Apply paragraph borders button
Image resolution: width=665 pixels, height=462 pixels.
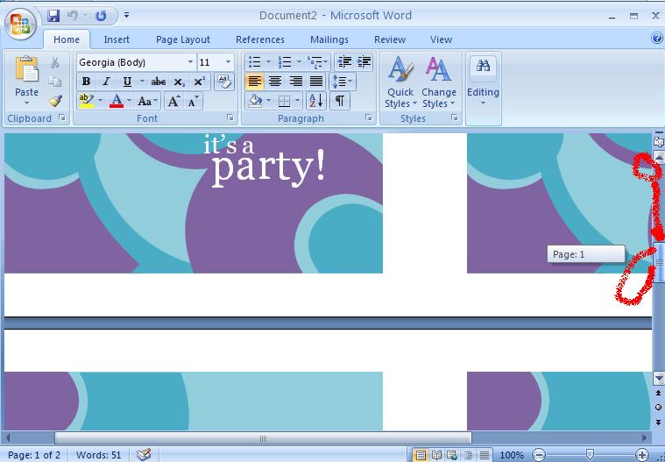(x=284, y=101)
